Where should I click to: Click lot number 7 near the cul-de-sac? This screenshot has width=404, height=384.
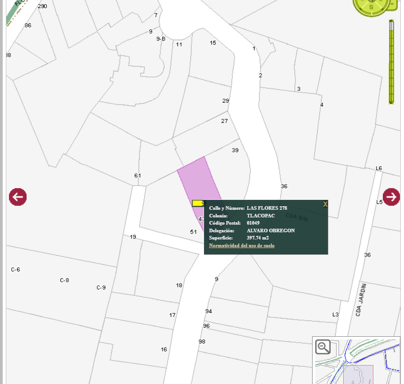[x=156, y=15]
